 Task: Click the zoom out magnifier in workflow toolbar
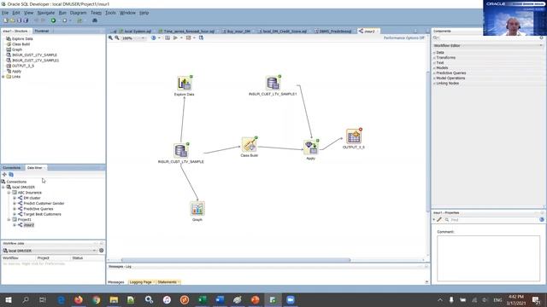click(117, 38)
